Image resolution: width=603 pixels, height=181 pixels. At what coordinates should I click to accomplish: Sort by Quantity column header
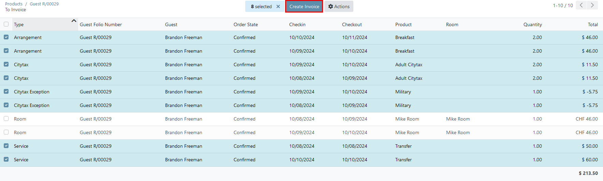pyautogui.click(x=532, y=24)
